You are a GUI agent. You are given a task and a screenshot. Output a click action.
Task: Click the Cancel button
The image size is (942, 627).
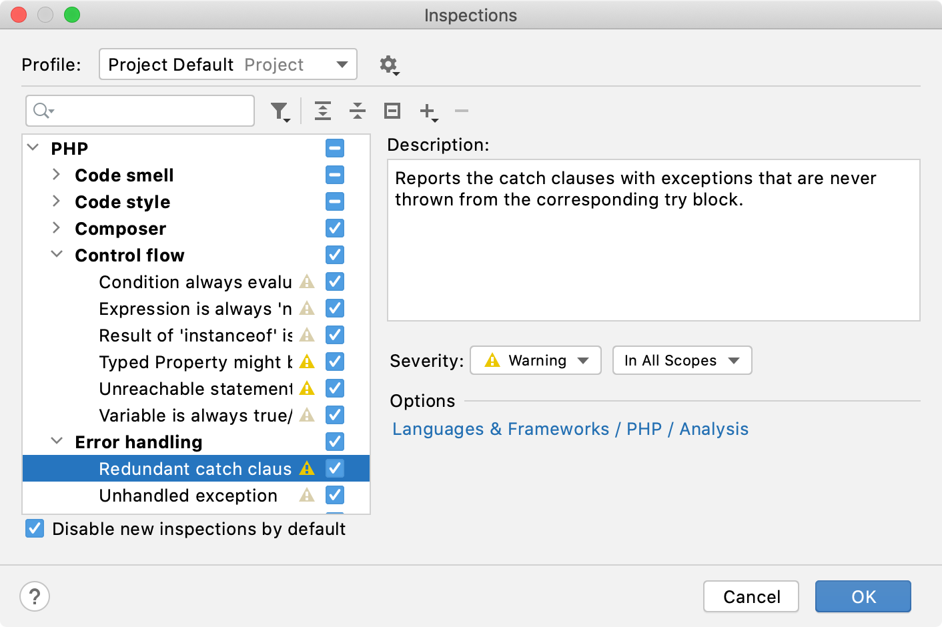pyautogui.click(x=751, y=596)
